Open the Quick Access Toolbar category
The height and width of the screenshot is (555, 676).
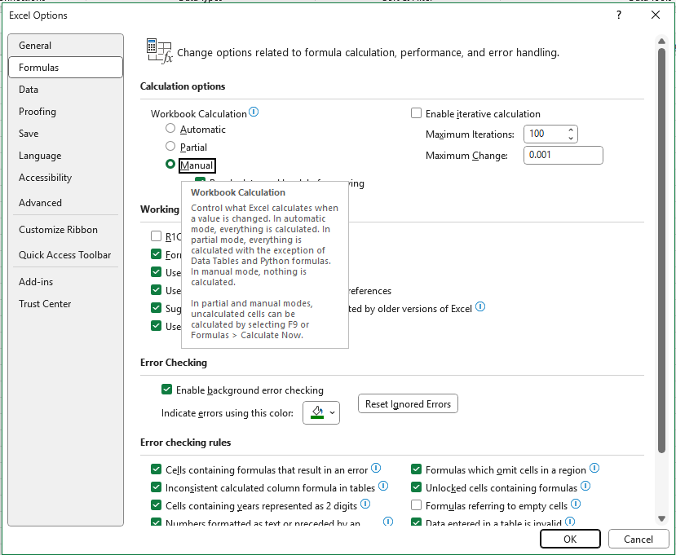pos(65,254)
